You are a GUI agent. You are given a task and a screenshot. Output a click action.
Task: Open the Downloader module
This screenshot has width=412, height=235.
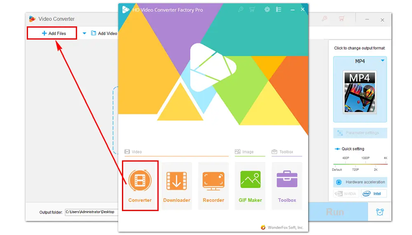pyautogui.click(x=177, y=186)
